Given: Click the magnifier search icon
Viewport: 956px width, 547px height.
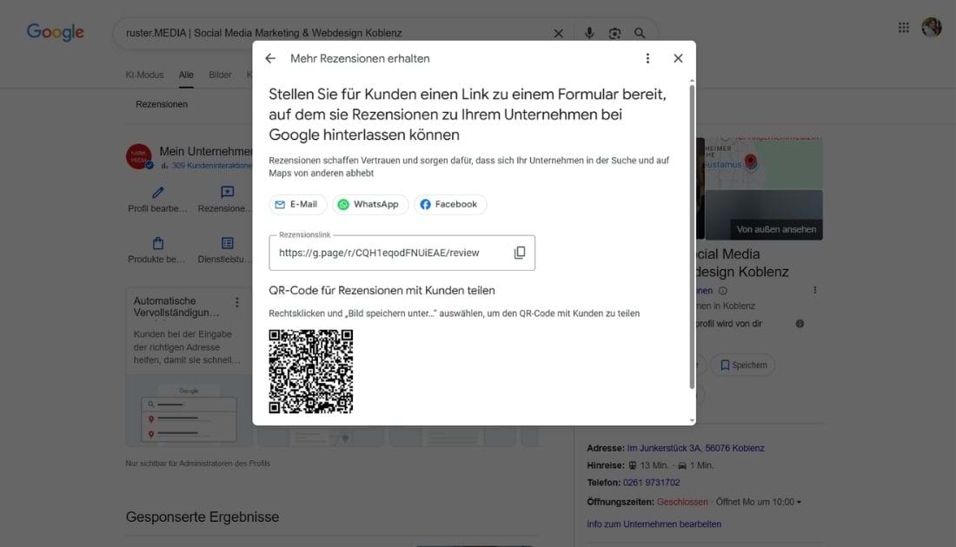Looking at the screenshot, I should point(640,34).
